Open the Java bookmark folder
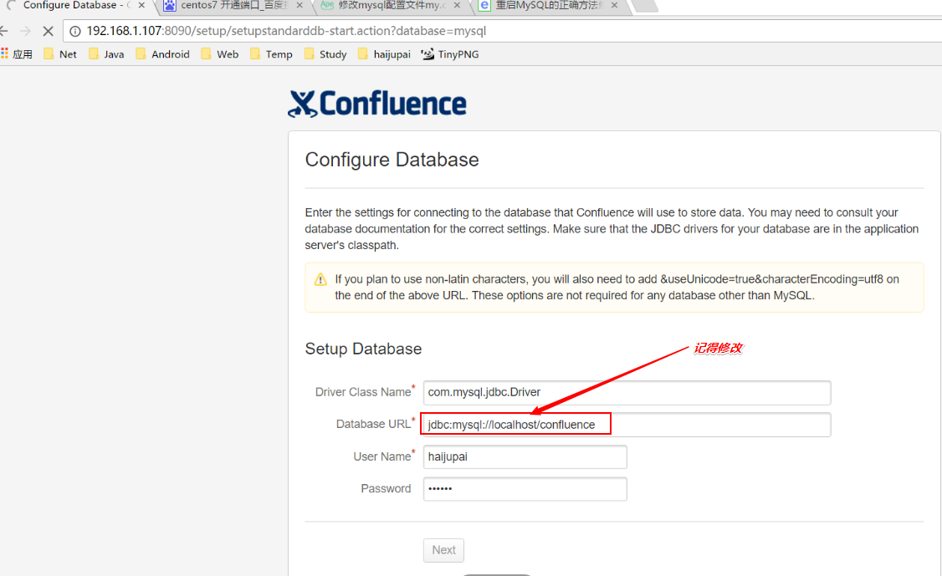The height and width of the screenshot is (576, 942). (106, 54)
